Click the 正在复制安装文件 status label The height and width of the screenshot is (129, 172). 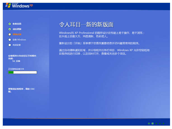tap(16, 69)
